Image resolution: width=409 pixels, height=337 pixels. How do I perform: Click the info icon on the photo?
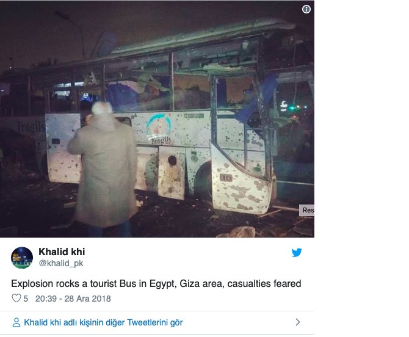[x=306, y=9]
